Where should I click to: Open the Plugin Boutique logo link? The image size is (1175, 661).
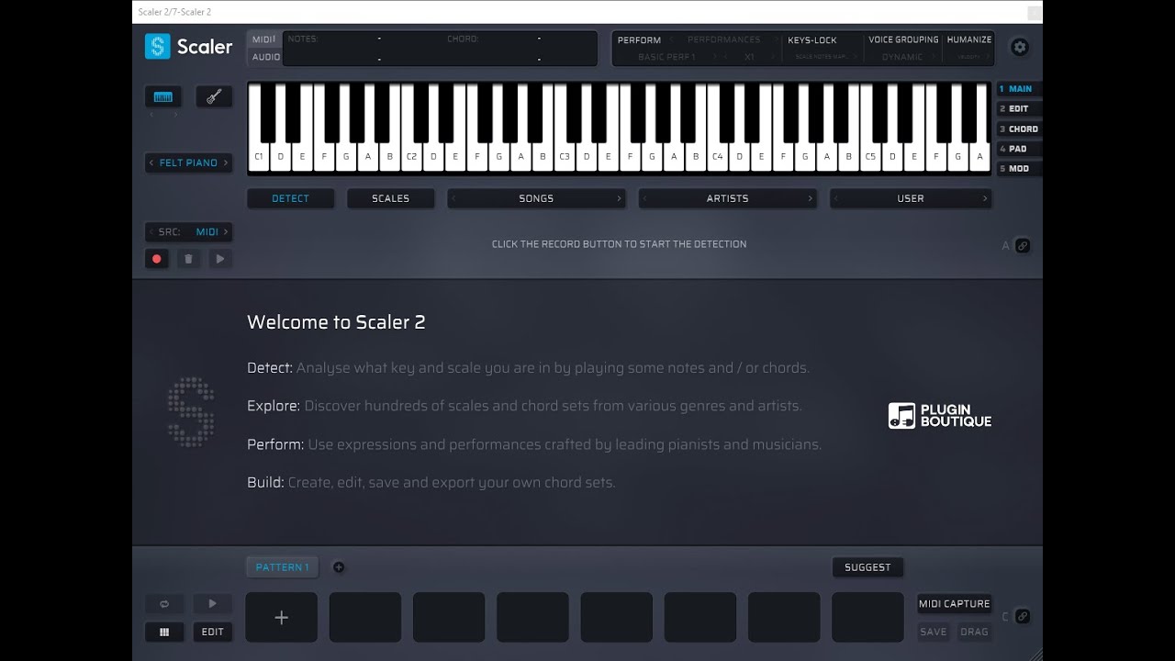940,416
